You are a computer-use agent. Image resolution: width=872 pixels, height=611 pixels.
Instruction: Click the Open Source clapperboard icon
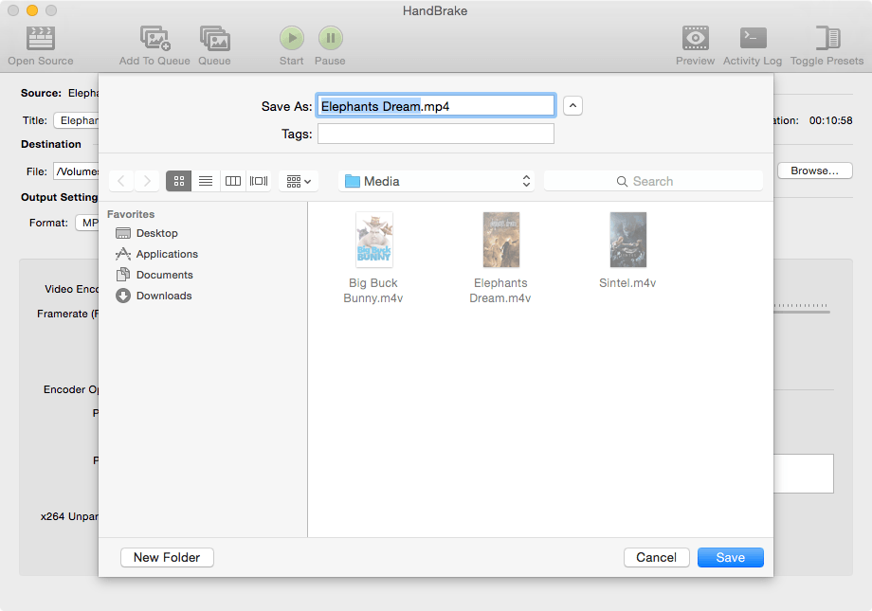[41, 38]
